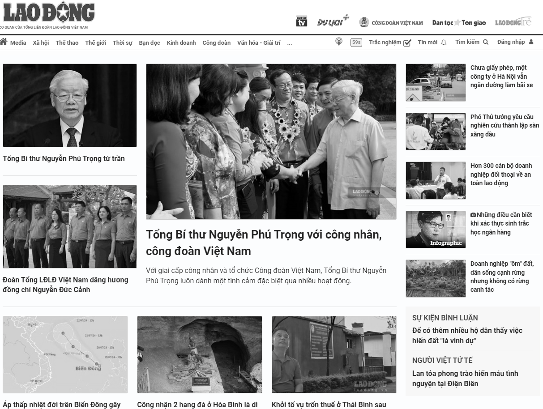Click the Biển Đông storm map thumbnail

tap(65, 355)
